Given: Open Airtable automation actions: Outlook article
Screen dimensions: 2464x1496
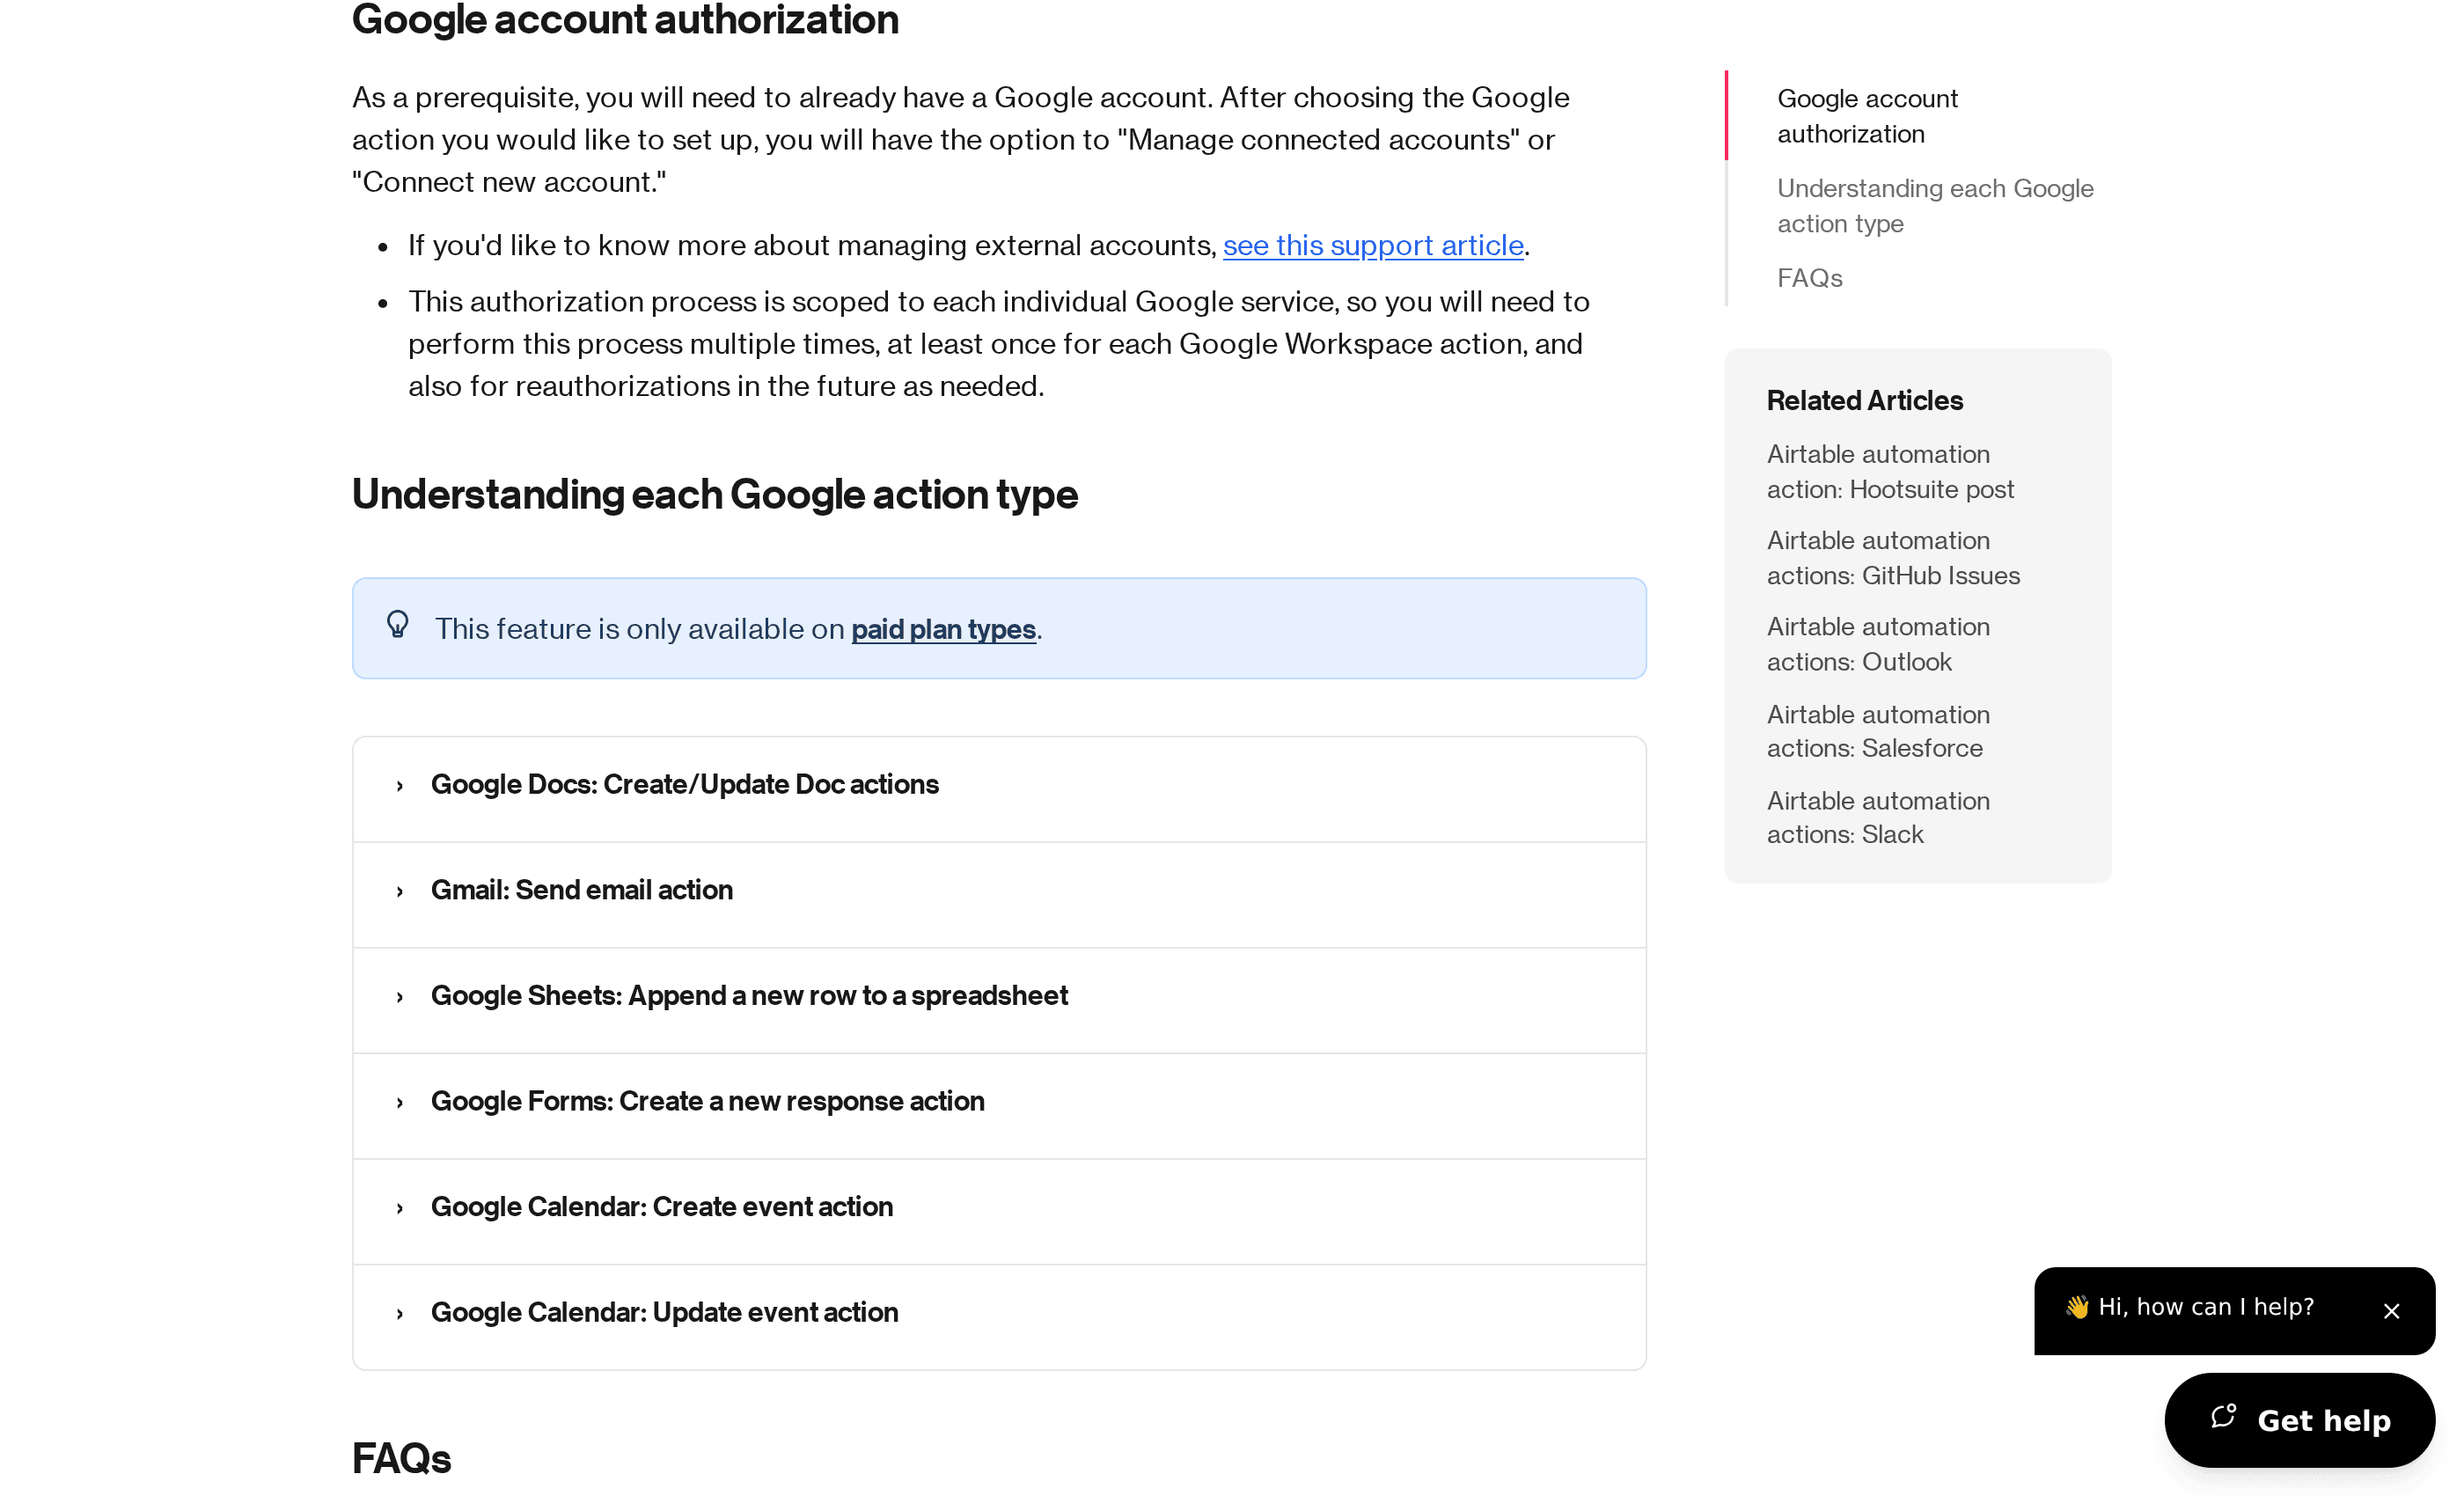Looking at the screenshot, I should [1878, 644].
